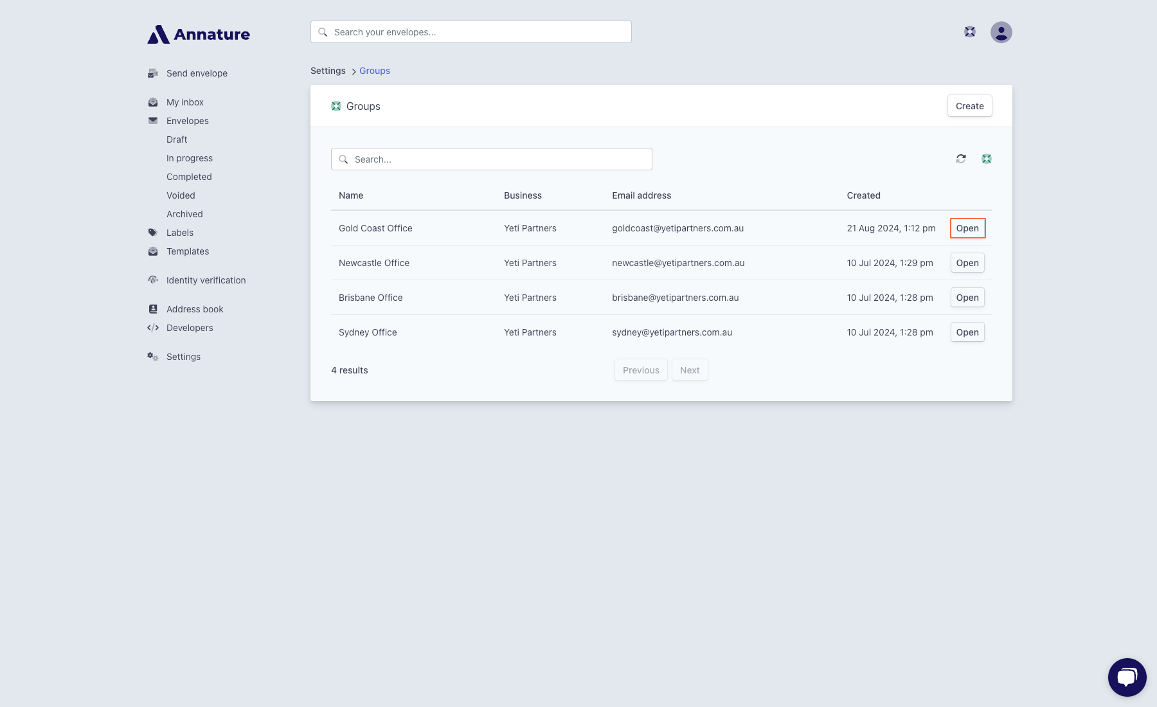Open the user profile avatar menu
This screenshot has height=707, width=1157.
point(1001,32)
